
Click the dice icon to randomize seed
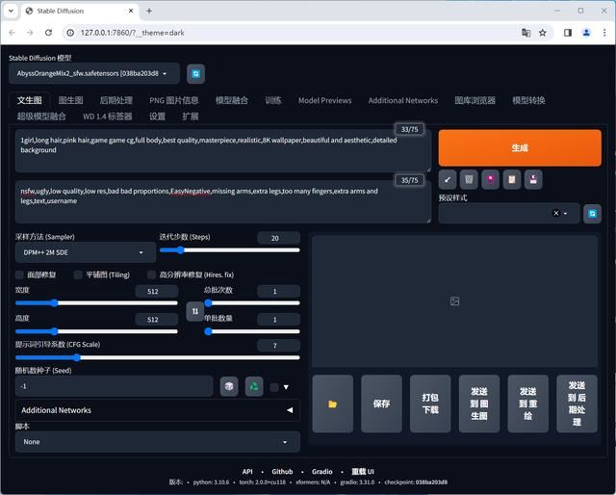tap(229, 386)
